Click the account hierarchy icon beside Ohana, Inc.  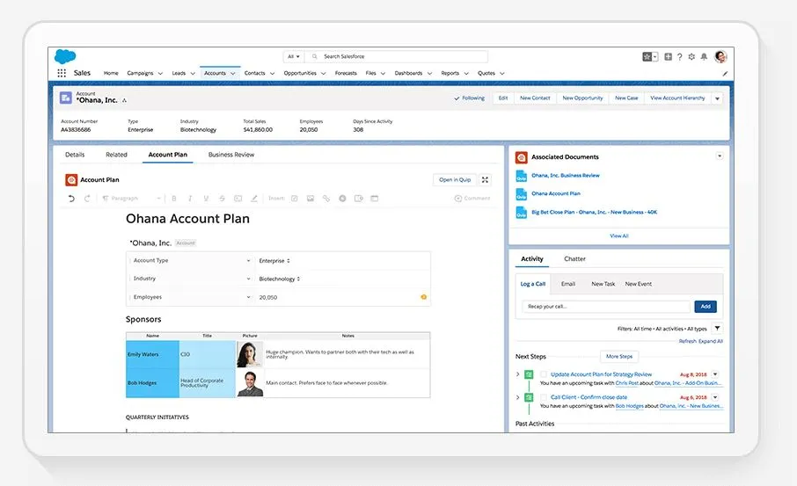tap(125, 100)
